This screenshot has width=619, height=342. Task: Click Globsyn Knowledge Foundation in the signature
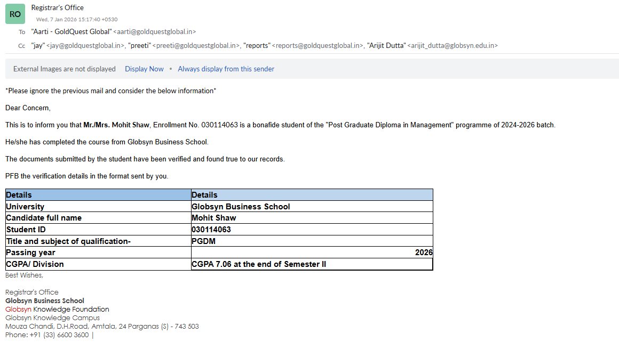pos(57,309)
